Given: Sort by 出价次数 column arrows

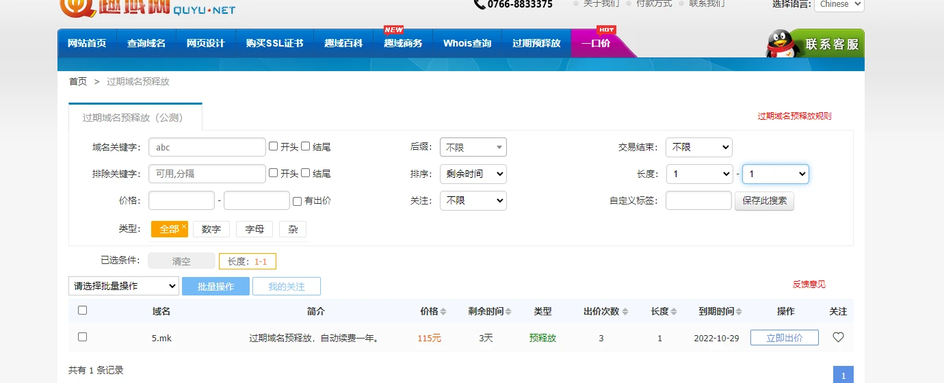Looking at the screenshot, I should coord(625,312).
